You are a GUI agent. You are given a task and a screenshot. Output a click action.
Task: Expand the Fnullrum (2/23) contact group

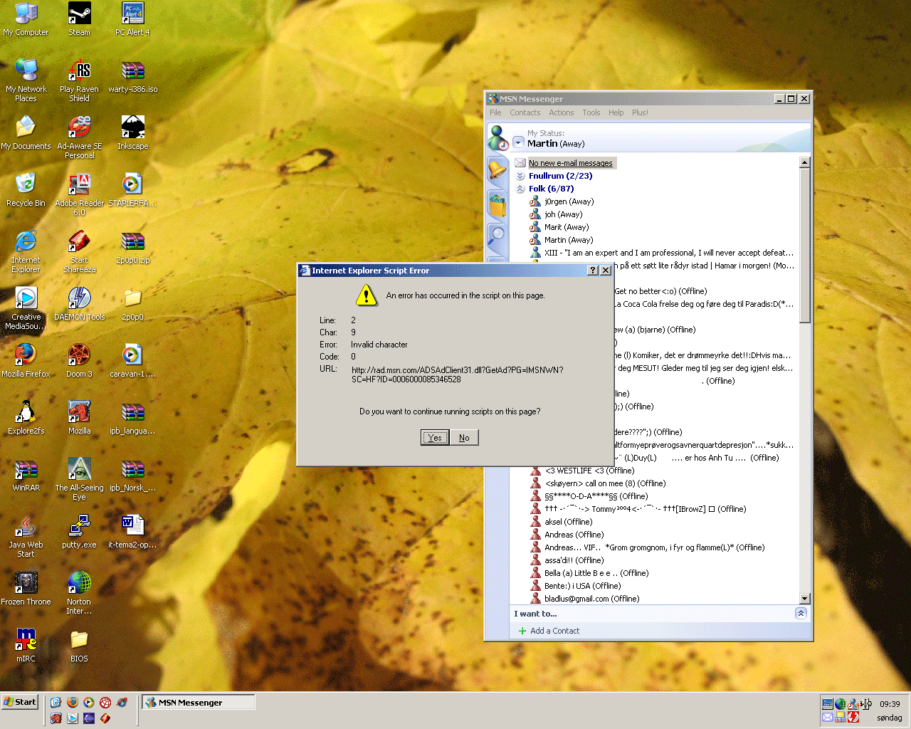click(520, 176)
